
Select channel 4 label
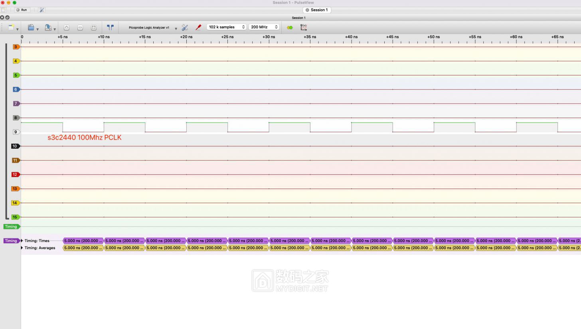click(16, 61)
